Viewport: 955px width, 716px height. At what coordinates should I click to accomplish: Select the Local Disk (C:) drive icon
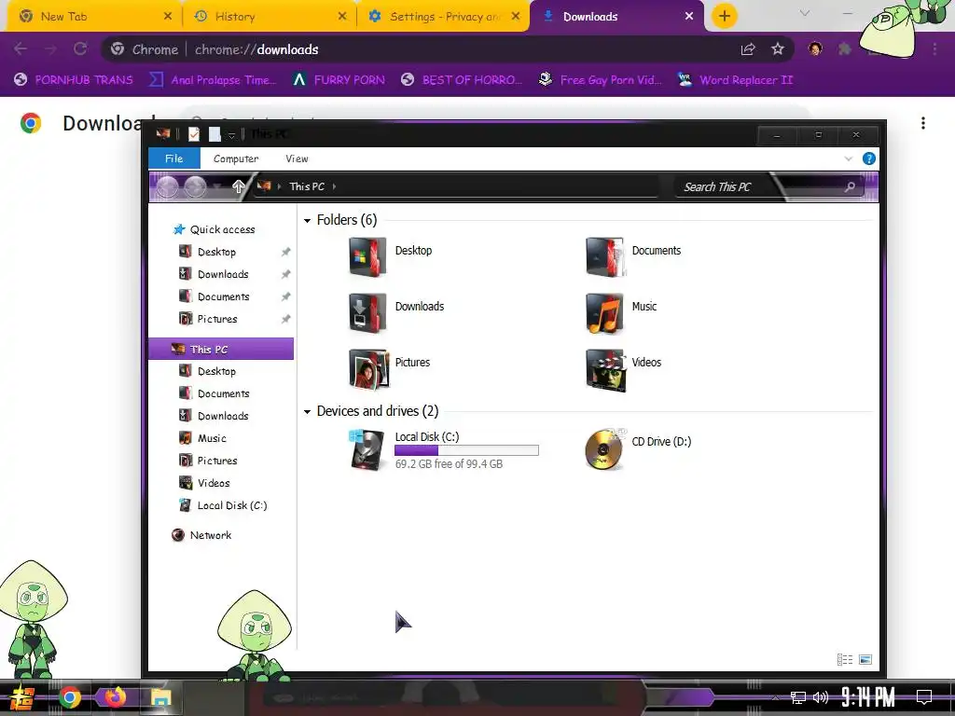coord(367,450)
